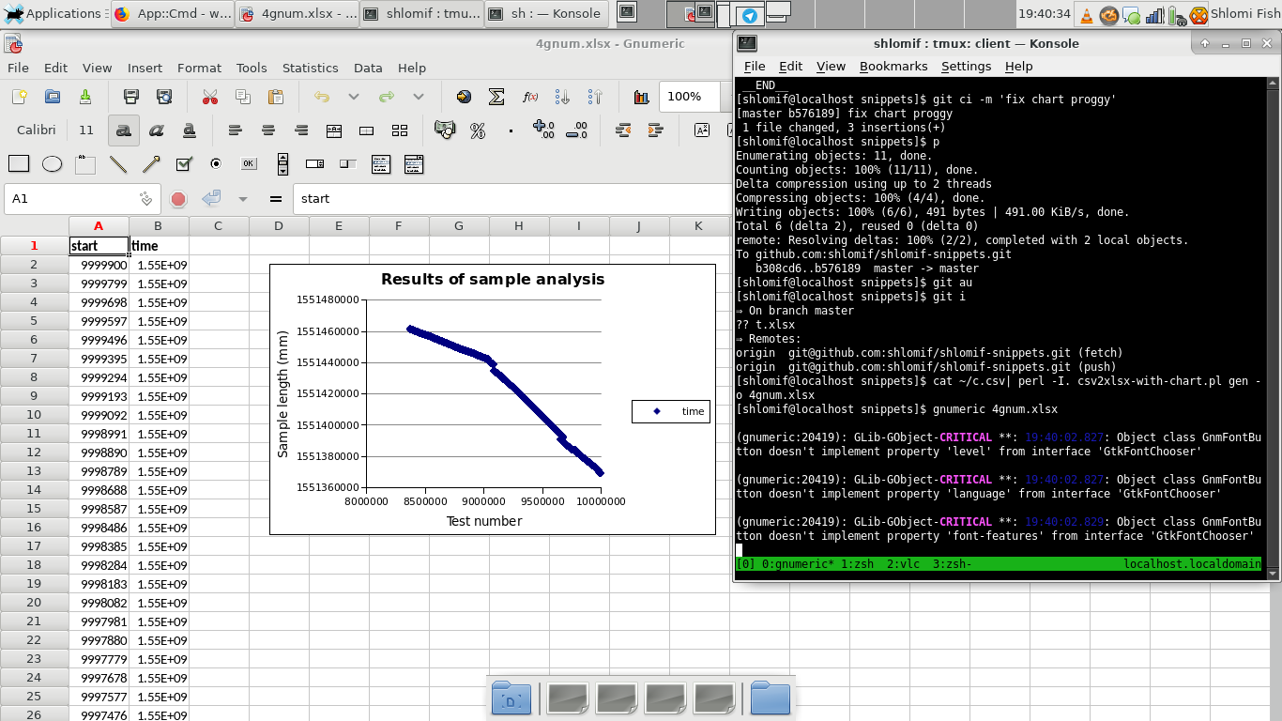Open Bookmarks menu in Konsole window

click(x=893, y=66)
